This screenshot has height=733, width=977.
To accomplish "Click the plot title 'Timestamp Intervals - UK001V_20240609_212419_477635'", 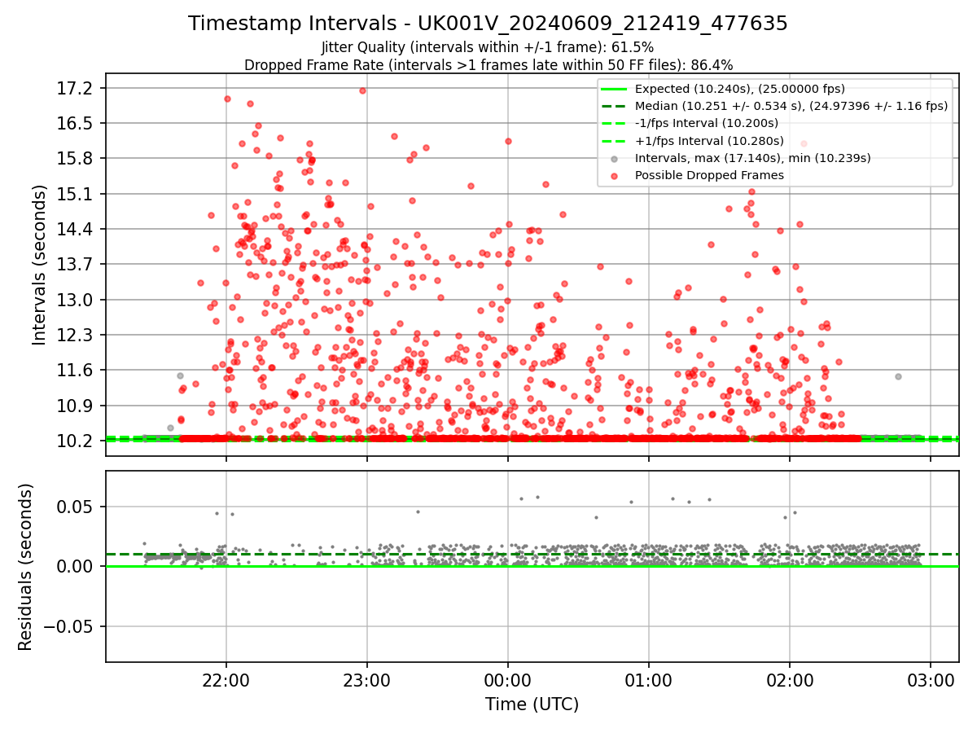I will click(x=488, y=24).
